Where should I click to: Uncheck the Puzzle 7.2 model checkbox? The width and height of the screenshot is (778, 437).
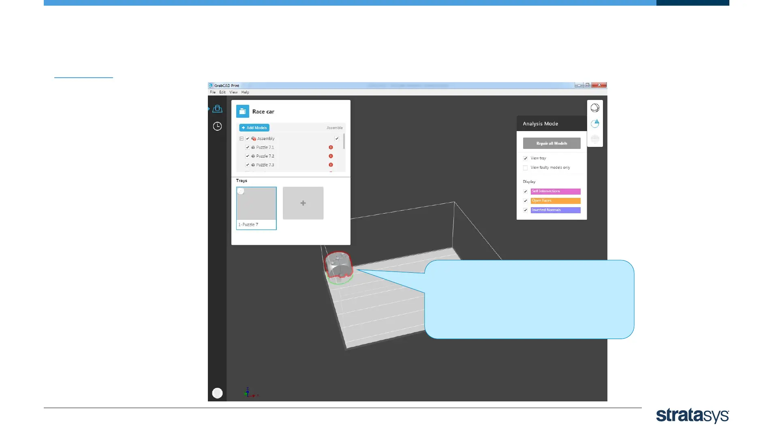click(x=248, y=156)
